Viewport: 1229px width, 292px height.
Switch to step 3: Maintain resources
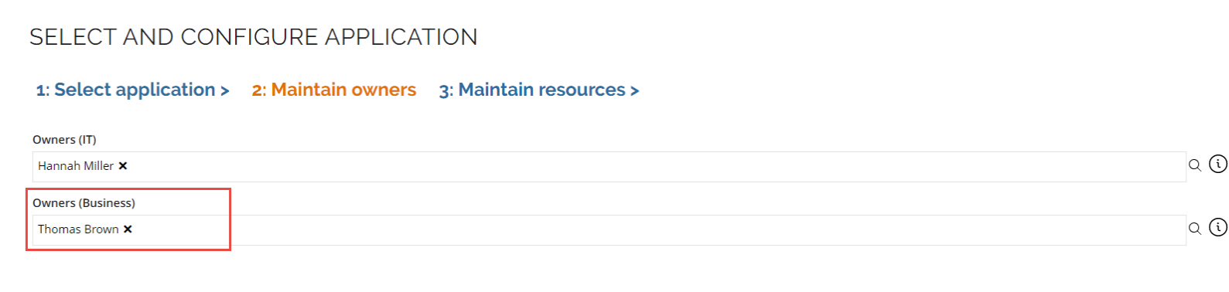pyautogui.click(x=539, y=90)
